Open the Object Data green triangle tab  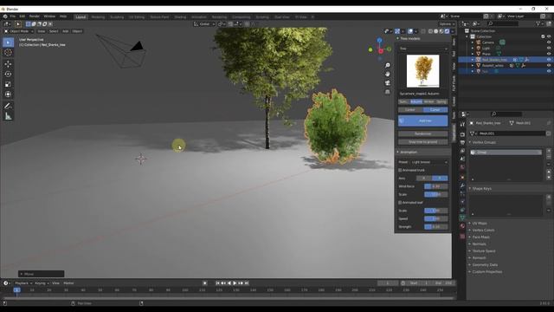(x=462, y=218)
